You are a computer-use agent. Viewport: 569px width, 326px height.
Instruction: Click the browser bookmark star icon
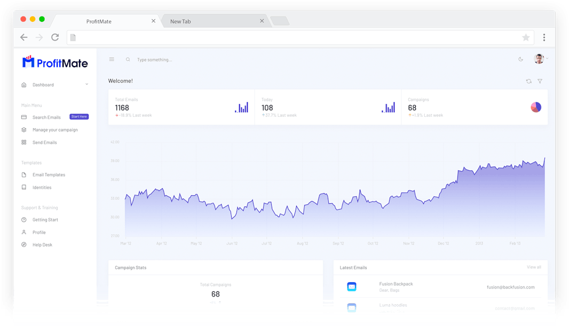(x=526, y=37)
